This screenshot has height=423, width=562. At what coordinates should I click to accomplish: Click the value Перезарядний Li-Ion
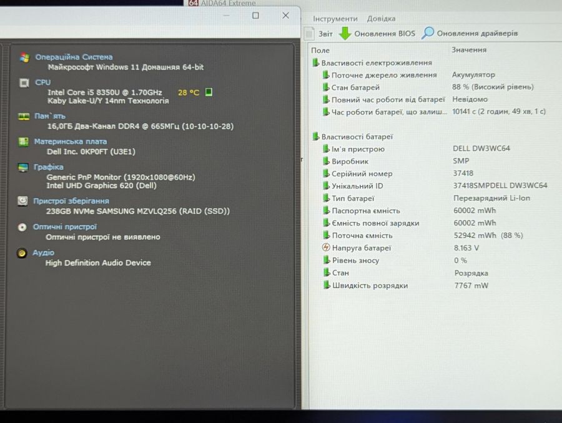point(491,198)
